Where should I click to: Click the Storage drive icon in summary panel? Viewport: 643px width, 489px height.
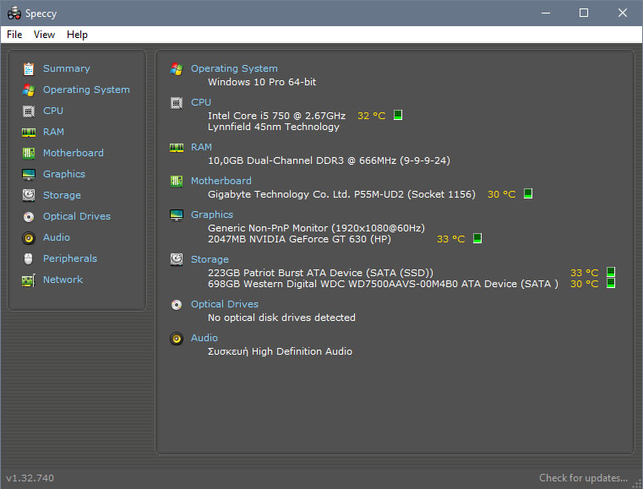(x=177, y=259)
